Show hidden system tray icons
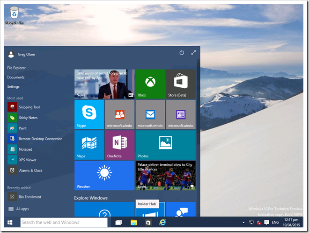 pyautogui.click(x=244, y=223)
